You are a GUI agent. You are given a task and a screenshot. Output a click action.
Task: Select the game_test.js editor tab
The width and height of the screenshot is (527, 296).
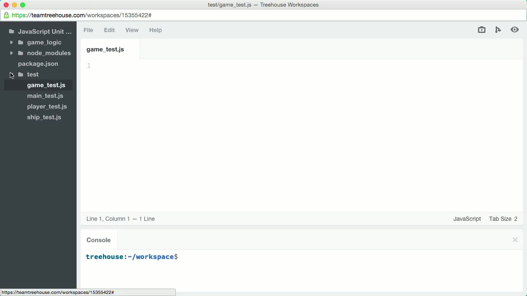click(x=110, y=49)
